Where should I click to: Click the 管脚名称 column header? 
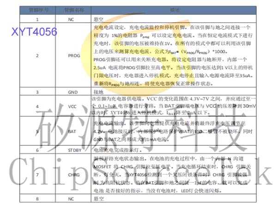click(x=74, y=10)
